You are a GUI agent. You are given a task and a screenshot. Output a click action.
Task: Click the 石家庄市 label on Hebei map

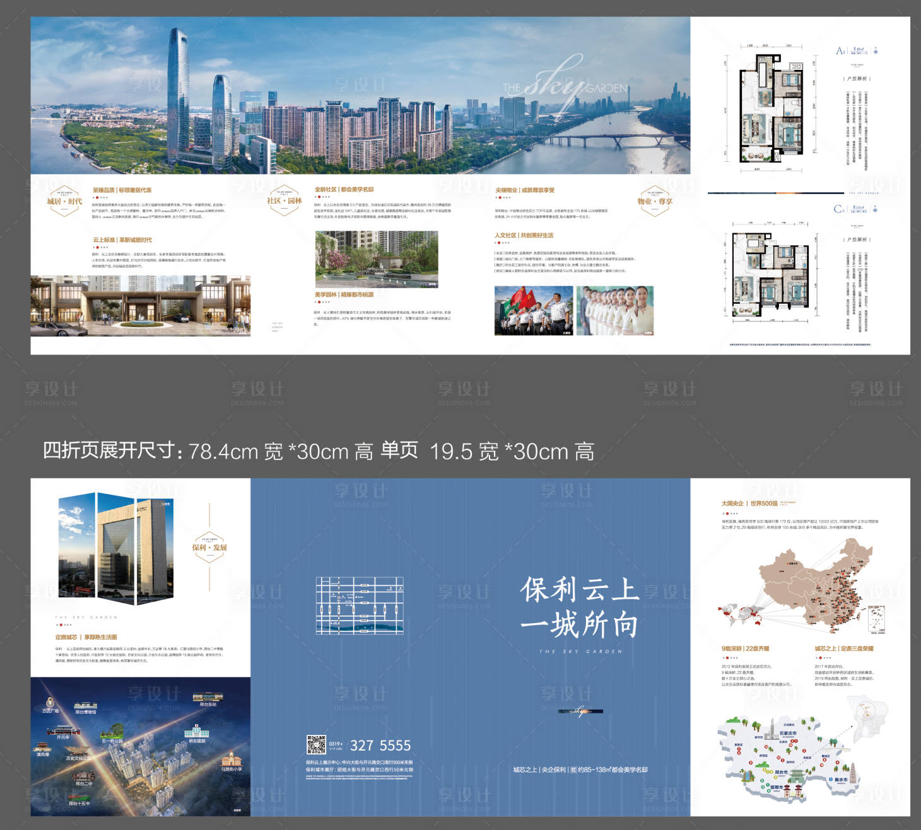click(788, 734)
